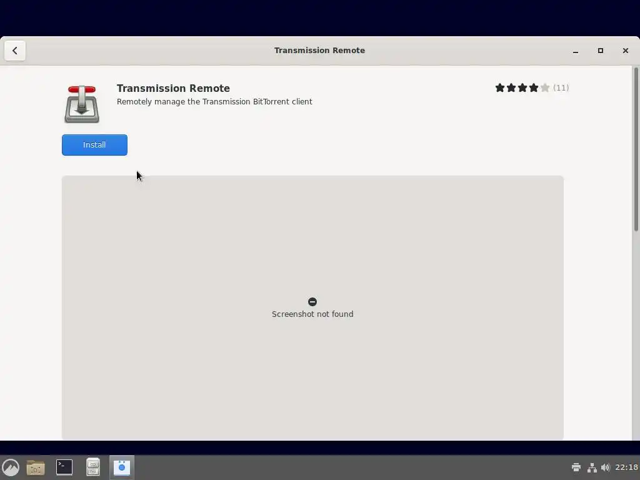Screen dimensions: 640x480
Task: Open the file manager folder in taskbar
Action: tap(36, 467)
